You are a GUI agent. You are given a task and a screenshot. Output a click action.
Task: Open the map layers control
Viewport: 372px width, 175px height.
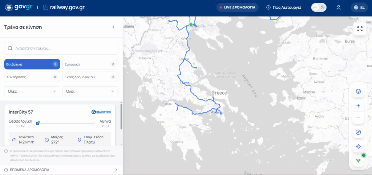(x=358, y=91)
